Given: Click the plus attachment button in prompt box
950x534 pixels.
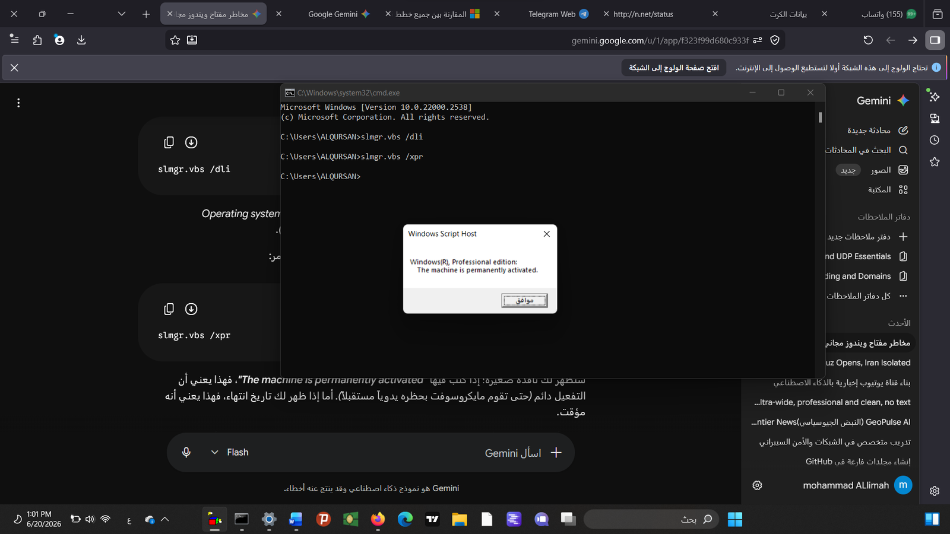Looking at the screenshot, I should tap(556, 452).
